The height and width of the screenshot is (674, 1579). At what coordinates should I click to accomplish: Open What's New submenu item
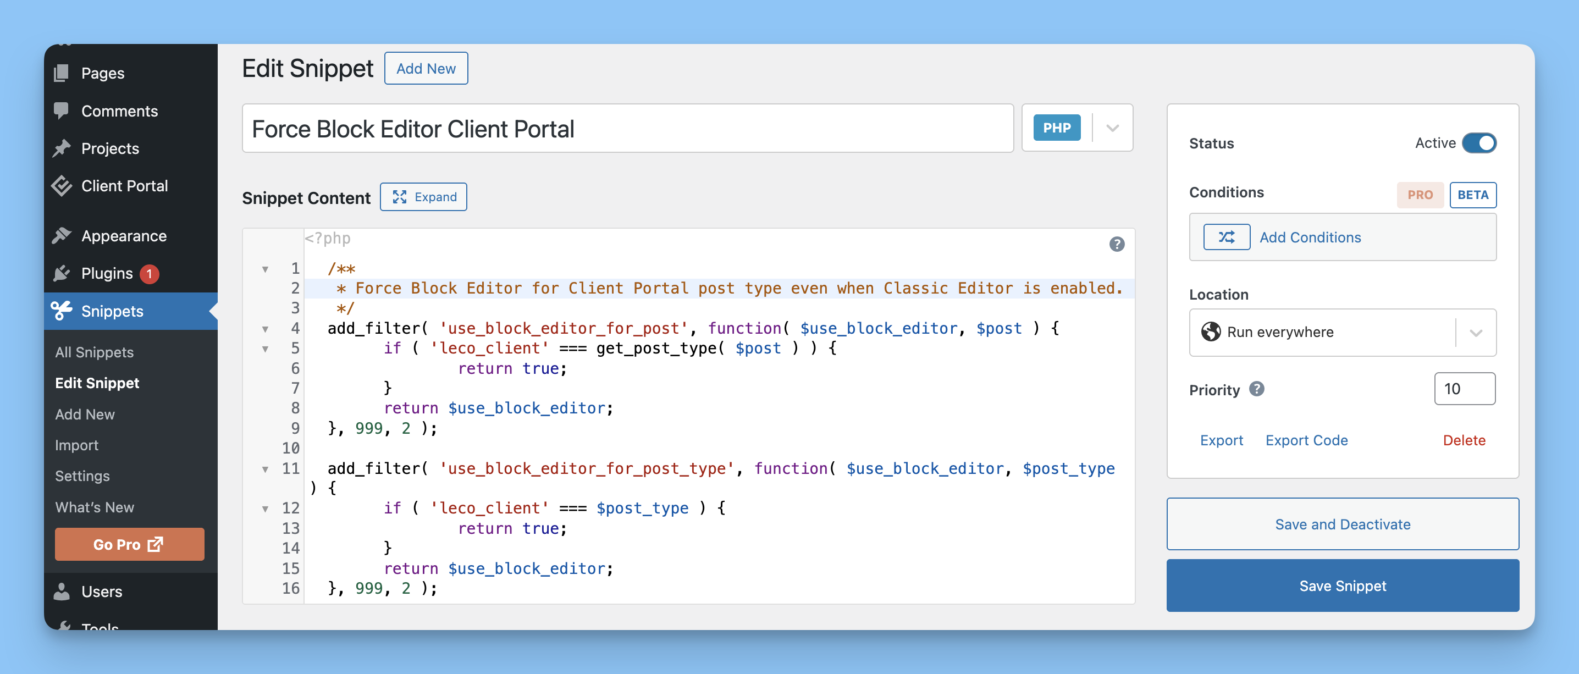click(95, 507)
